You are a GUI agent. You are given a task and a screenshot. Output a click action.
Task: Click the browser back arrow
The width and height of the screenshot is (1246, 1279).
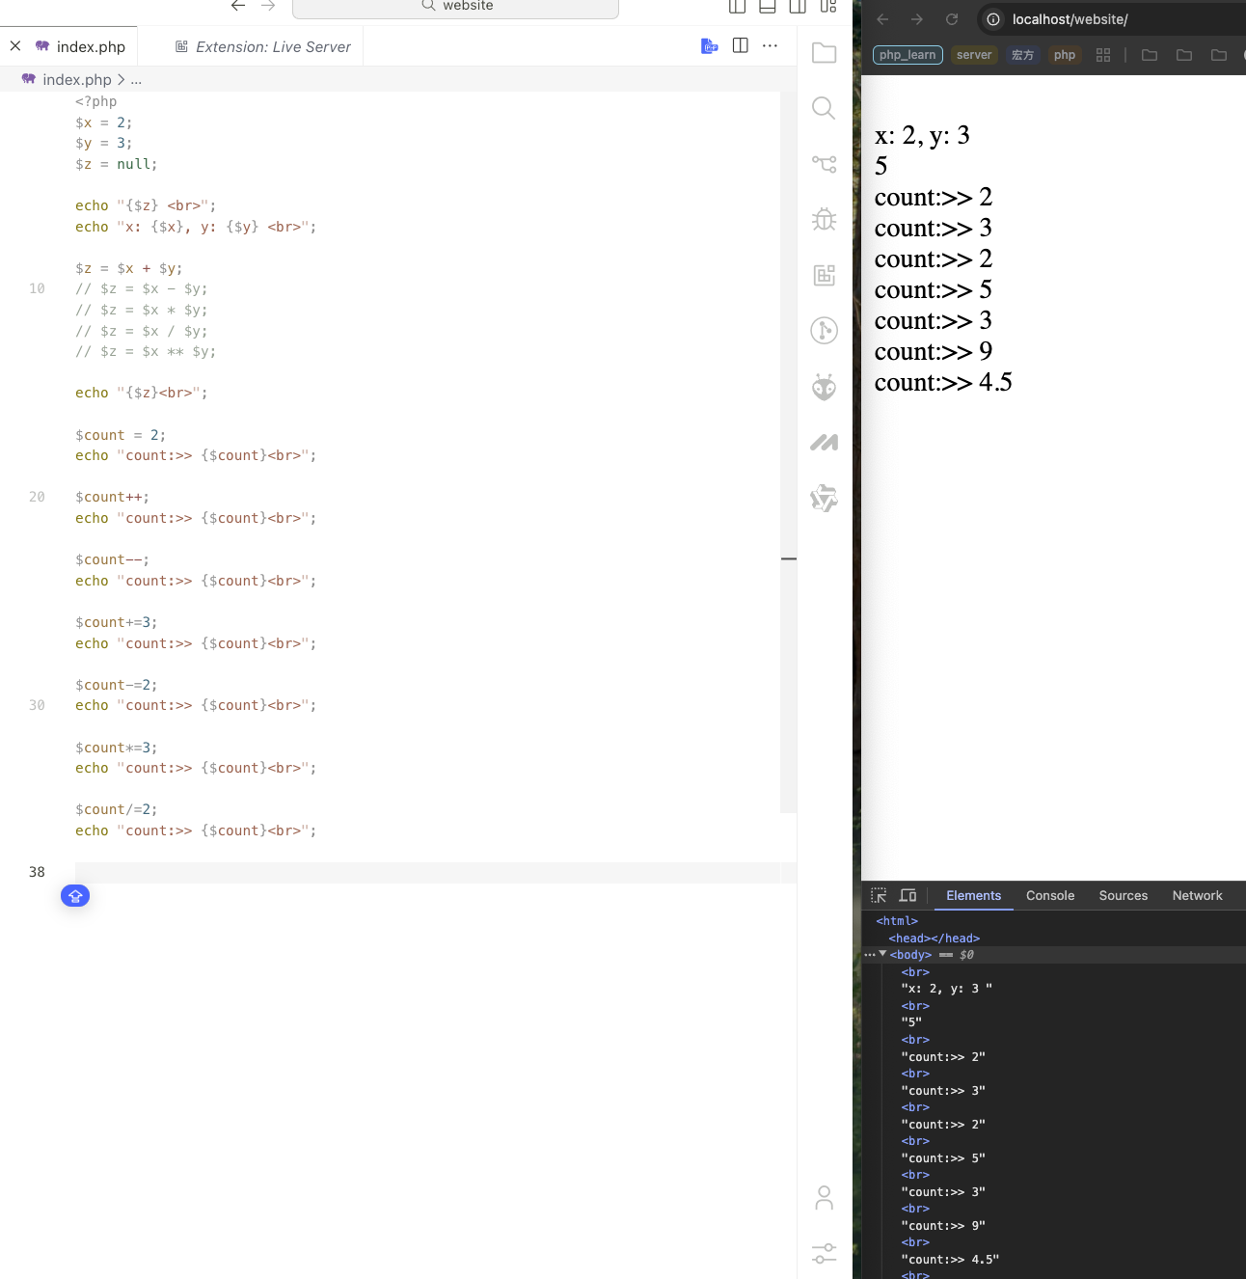[x=882, y=19]
